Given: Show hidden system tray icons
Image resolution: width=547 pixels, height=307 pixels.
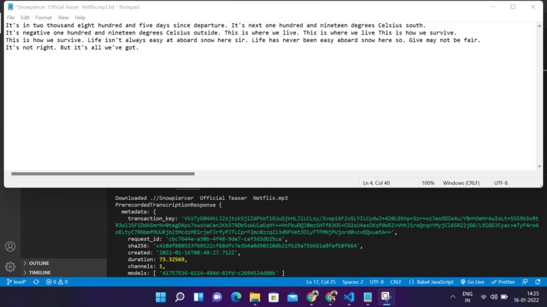Looking at the screenshot, I should (453, 297).
